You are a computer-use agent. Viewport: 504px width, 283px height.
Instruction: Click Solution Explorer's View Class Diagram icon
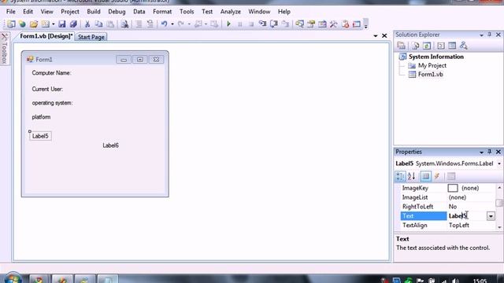pyautogui.click(x=463, y=46)
